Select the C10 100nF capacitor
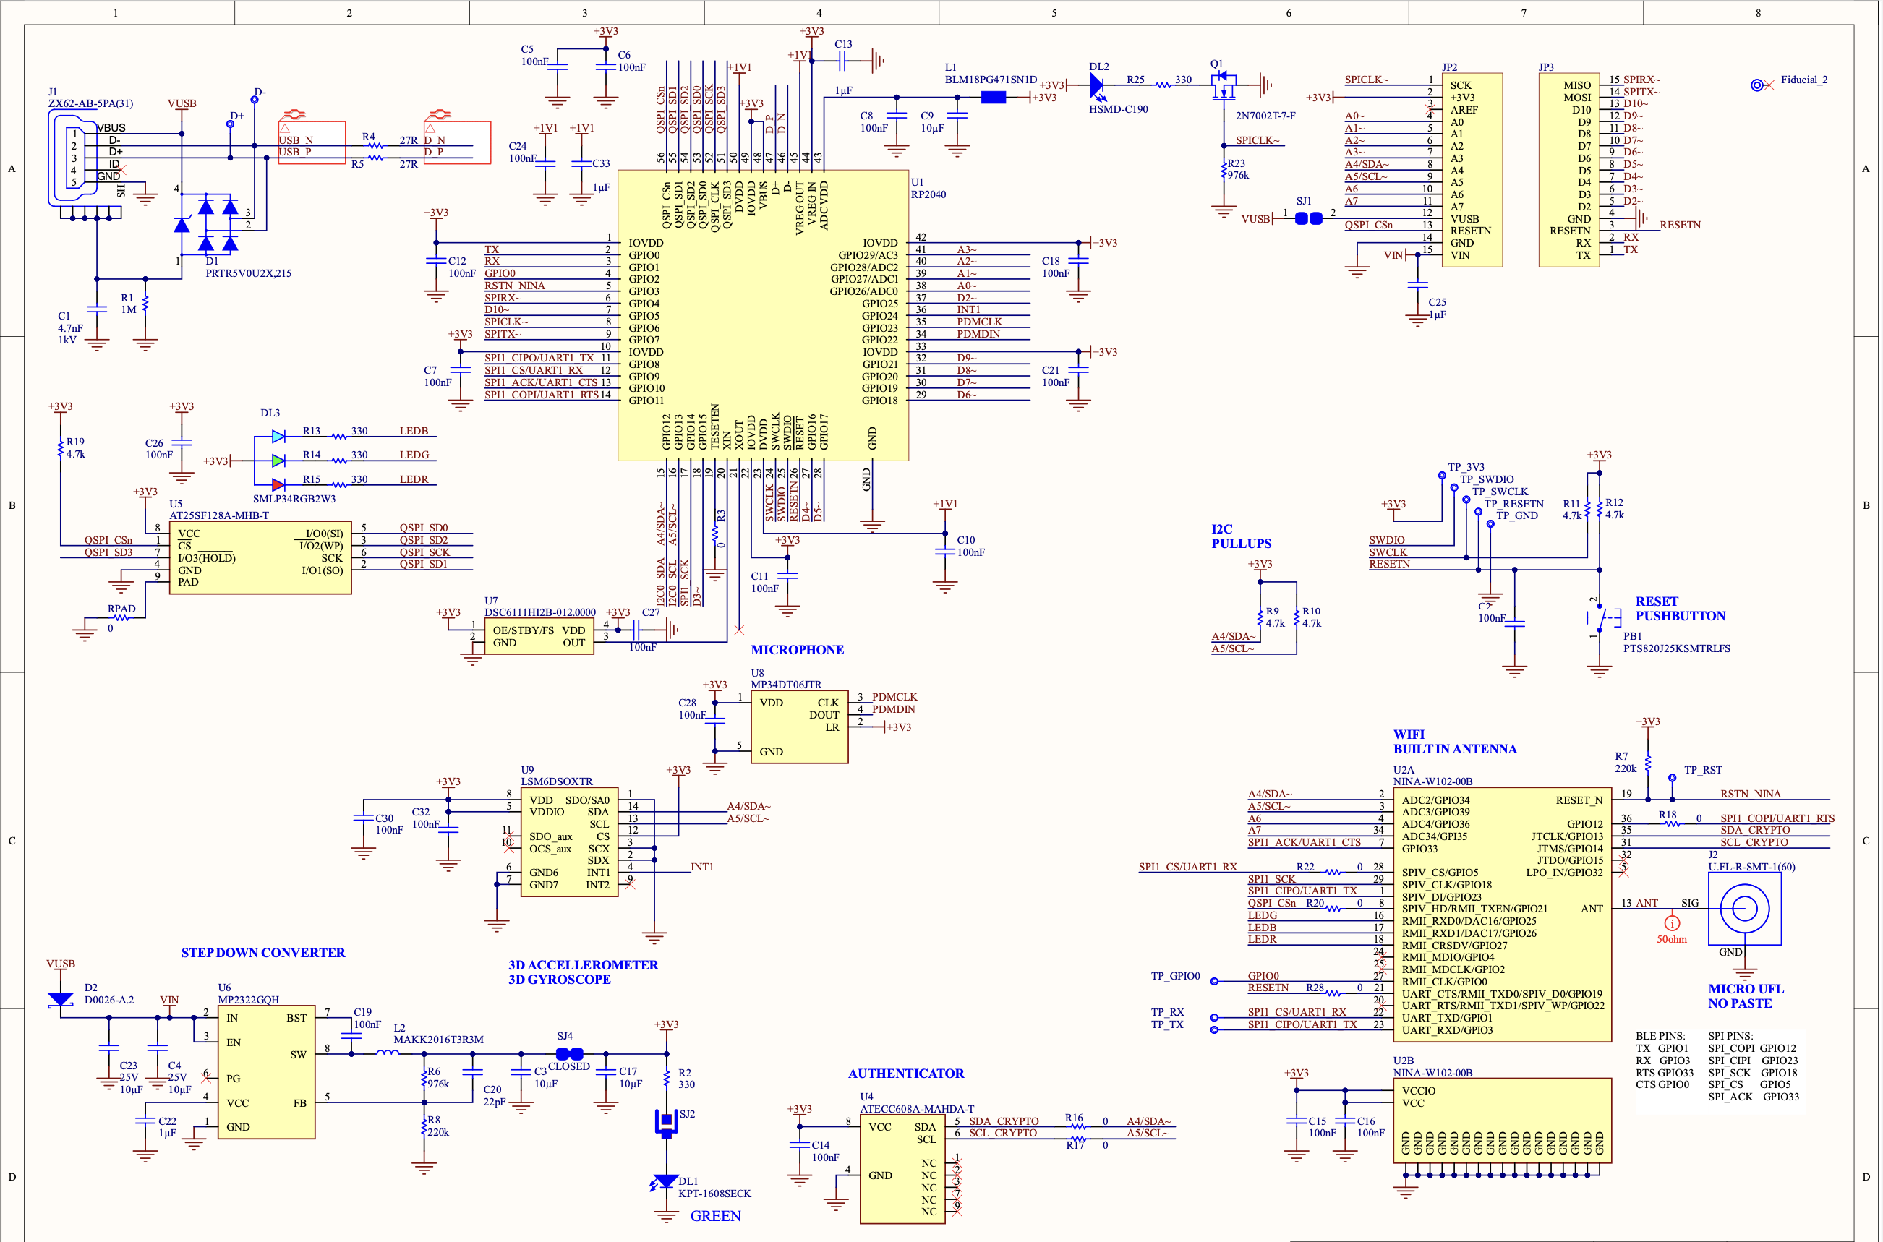This screenshot has width=1883, height=1242. point(946,552)
